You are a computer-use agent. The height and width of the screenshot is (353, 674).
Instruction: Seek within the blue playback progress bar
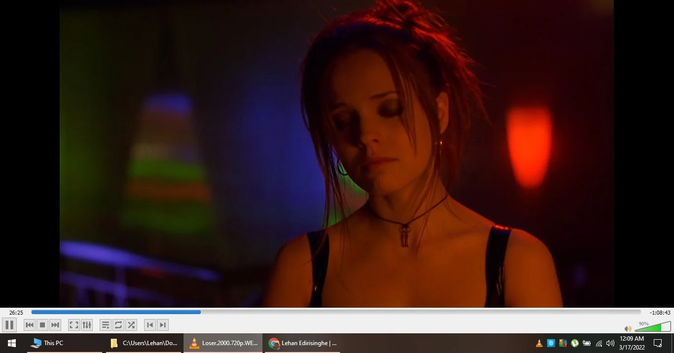point(336,312)
